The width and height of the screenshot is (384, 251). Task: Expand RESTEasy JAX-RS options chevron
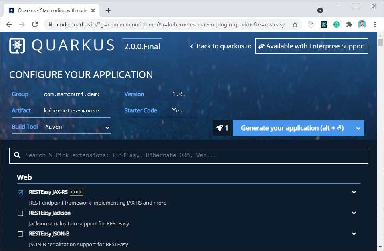point(354,192)
